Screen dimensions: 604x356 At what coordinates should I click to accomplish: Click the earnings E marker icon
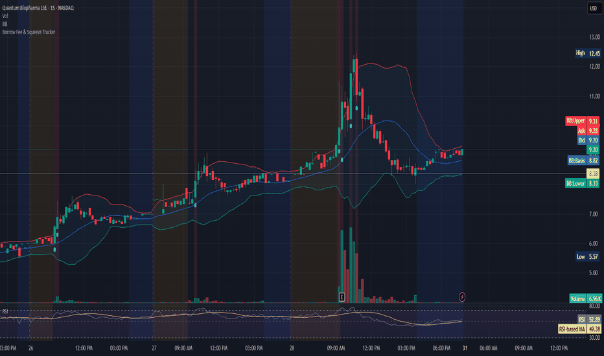[342, 296]
